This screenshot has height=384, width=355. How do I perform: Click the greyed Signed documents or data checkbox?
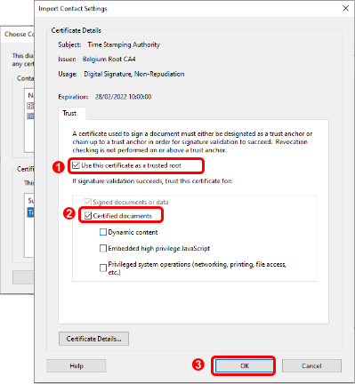[x=88, y=202]
